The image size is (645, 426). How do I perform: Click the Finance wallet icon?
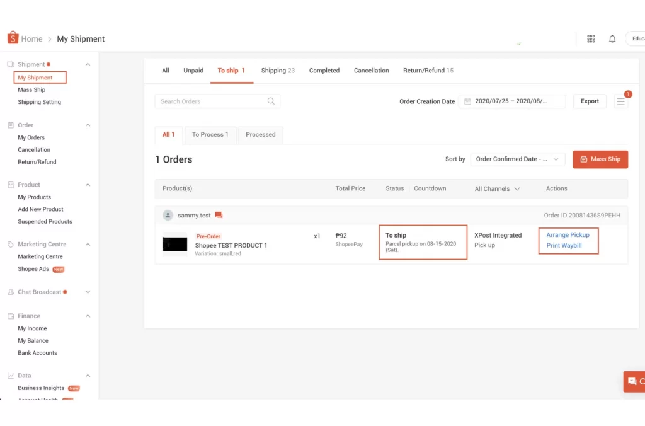[x=11, y=316]
